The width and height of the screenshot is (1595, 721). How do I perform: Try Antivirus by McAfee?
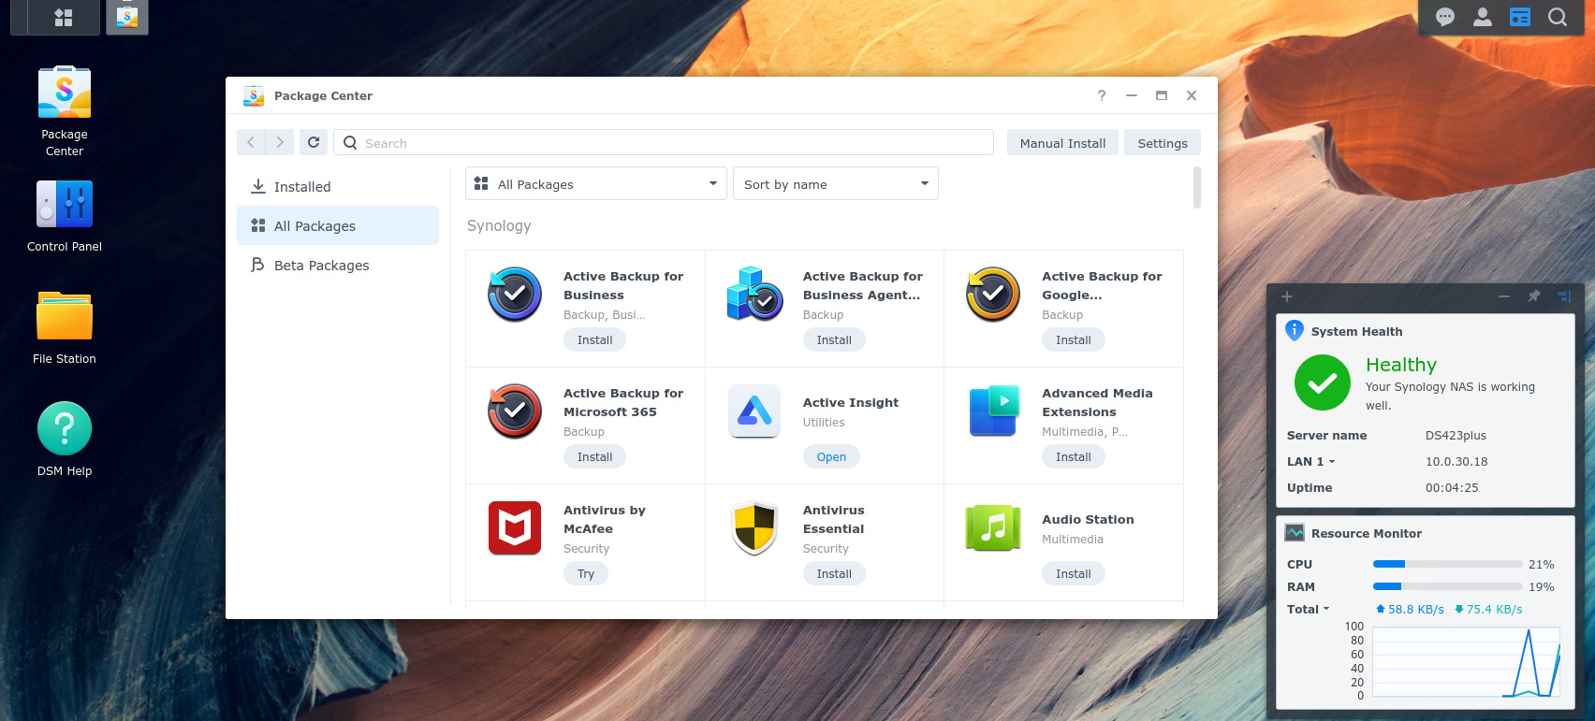point(586,573)
